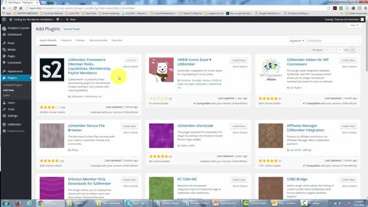368x207 pixels.
Task: Collapse the admin sidebar menu
Action: pyautogui.click(x=16, y=131)
